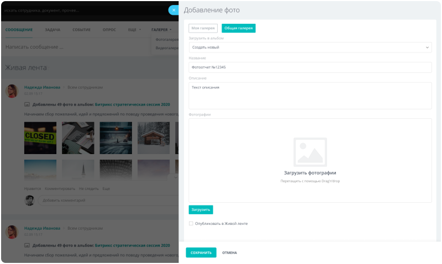Viewport: 442px width, 264px height.
Task: Open the tower spire photo thumbnail
Action: pyautogui.click(x=78, y=170)
